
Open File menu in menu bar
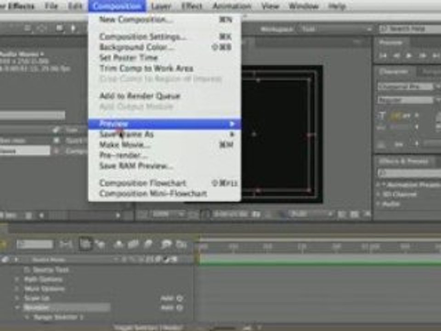point(51,6)
